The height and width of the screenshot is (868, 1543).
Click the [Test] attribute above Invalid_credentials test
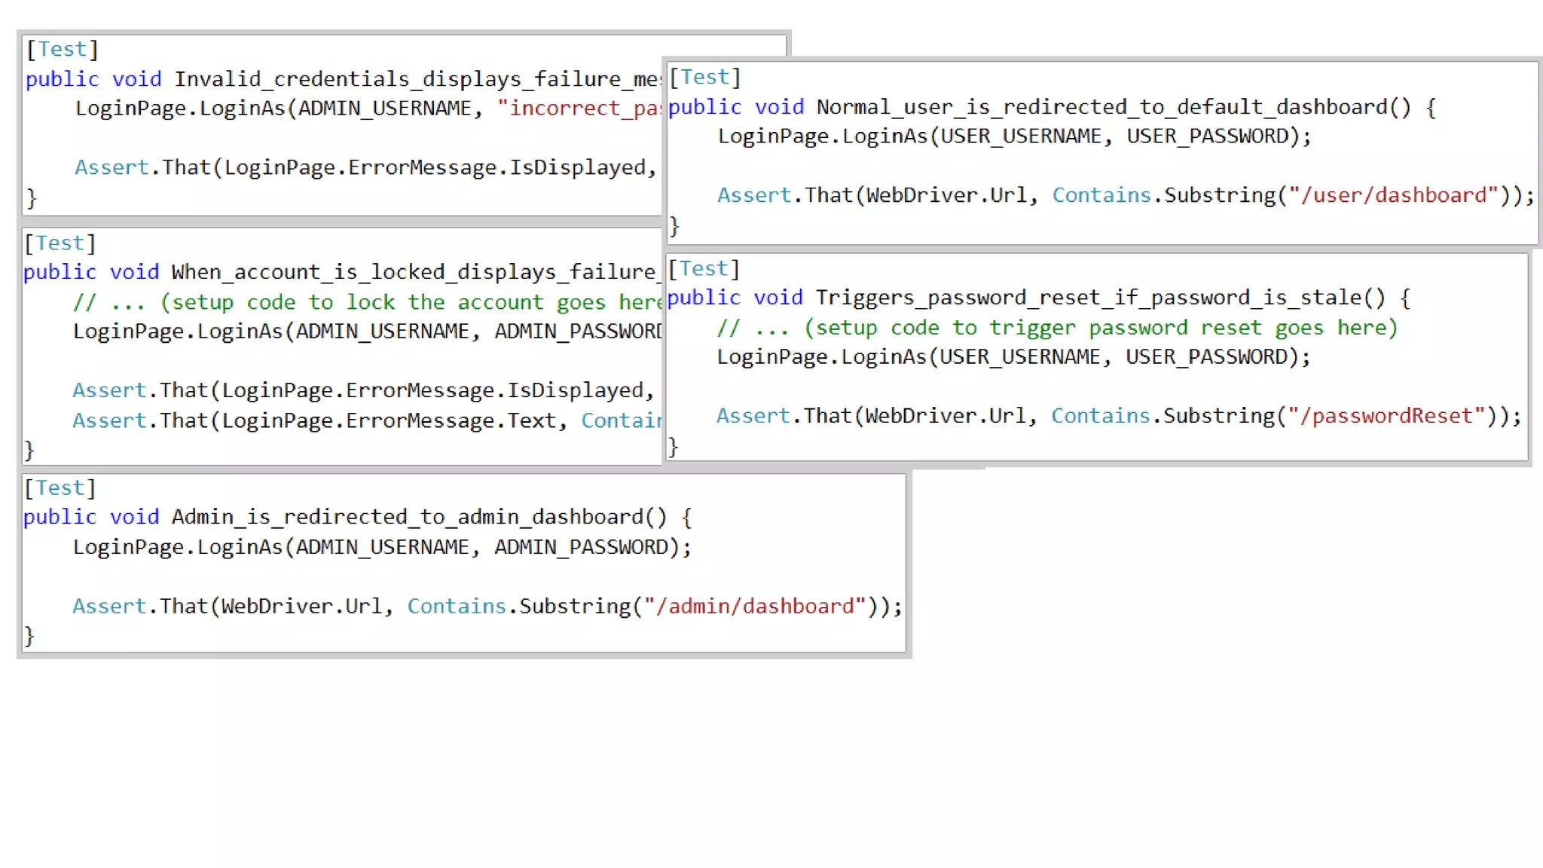tap(63, 49)
